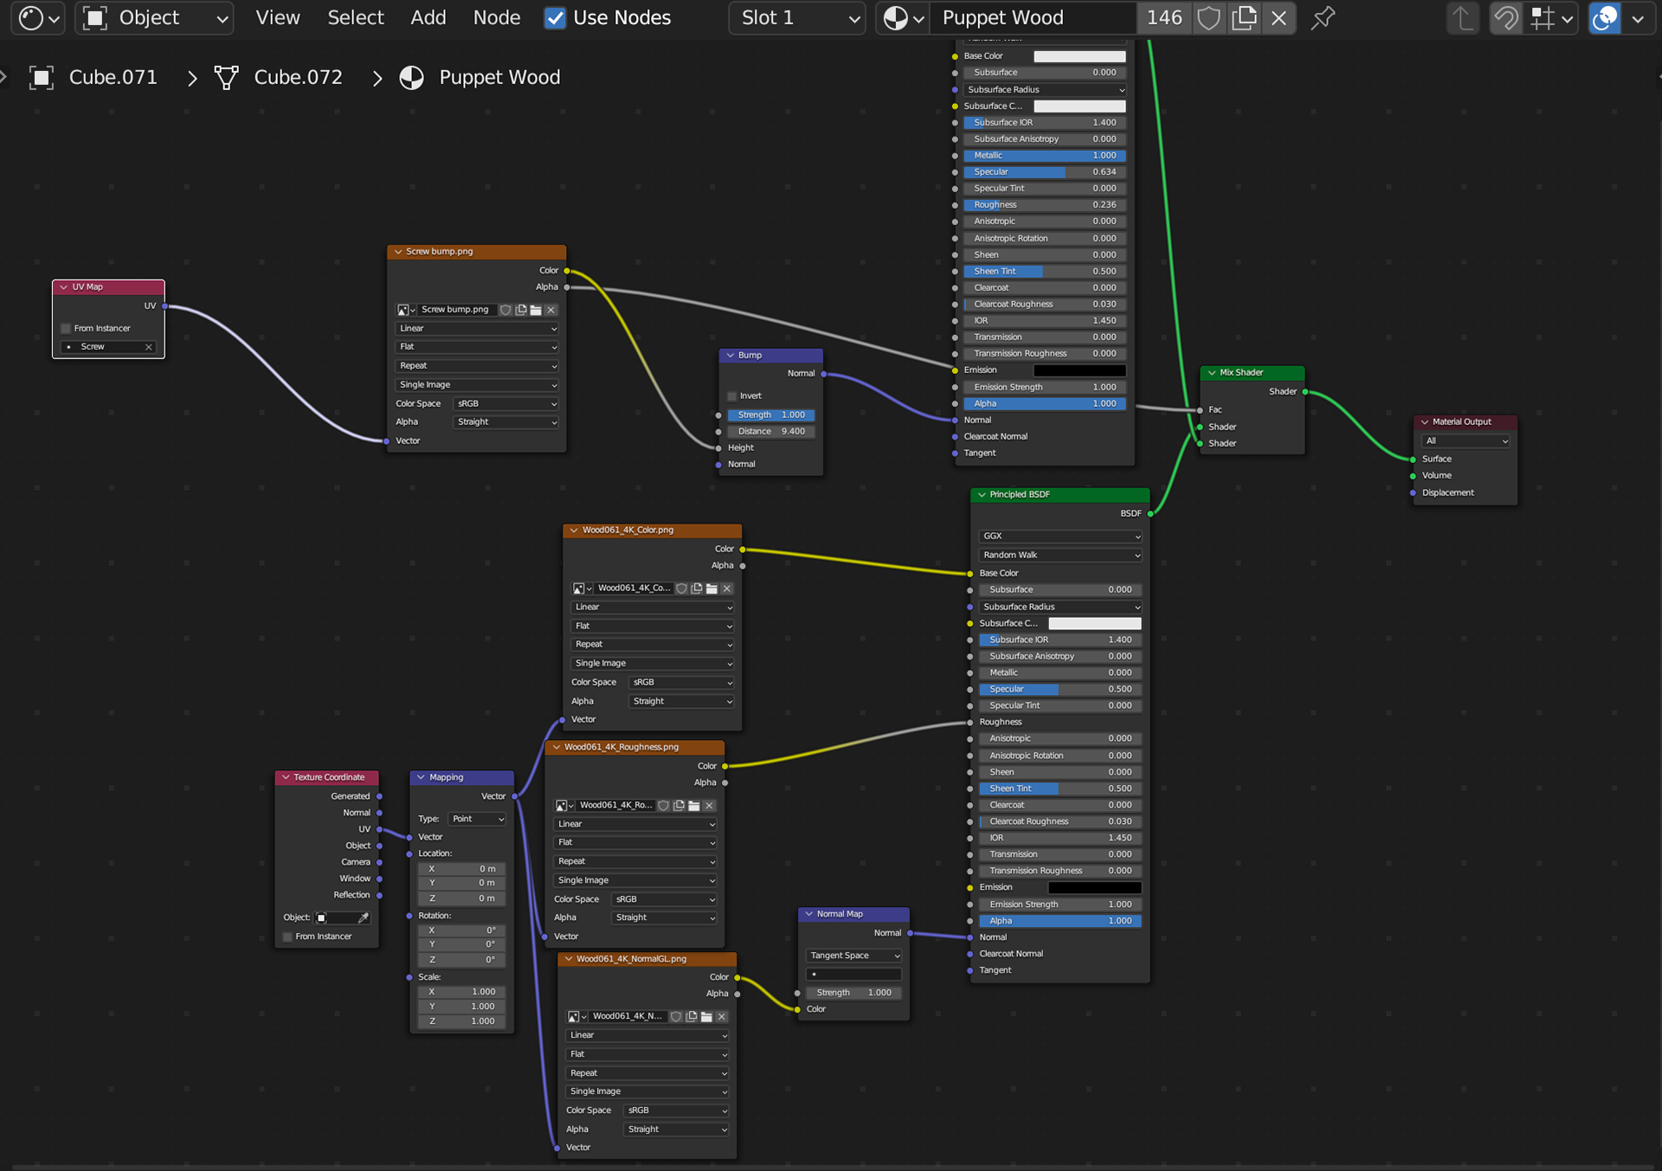1662x1171 pixels.
Task: Click the eyedropper in Texture Coordinate node
Action: (x=364, y=917)
